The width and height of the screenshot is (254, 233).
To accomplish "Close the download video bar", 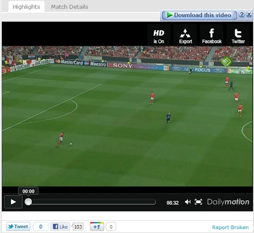I will click(249, 14).
